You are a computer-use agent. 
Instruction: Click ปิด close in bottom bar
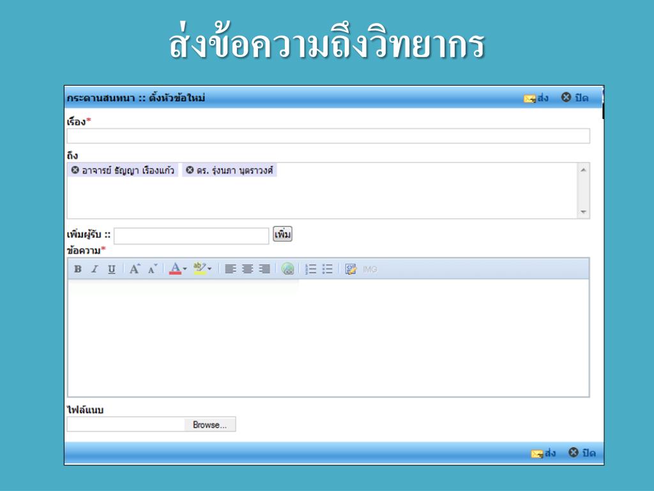click(582, 453)
